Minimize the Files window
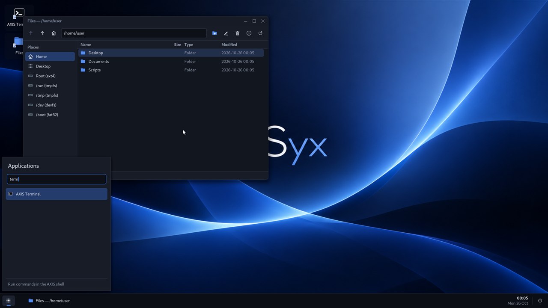The height and width of the screenshot is (308, 548). click(245, 21)
